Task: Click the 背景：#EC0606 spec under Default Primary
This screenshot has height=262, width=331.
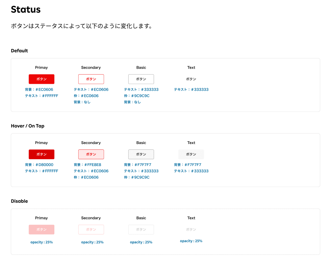Action: pyautogui.click(x=39, y=90)
